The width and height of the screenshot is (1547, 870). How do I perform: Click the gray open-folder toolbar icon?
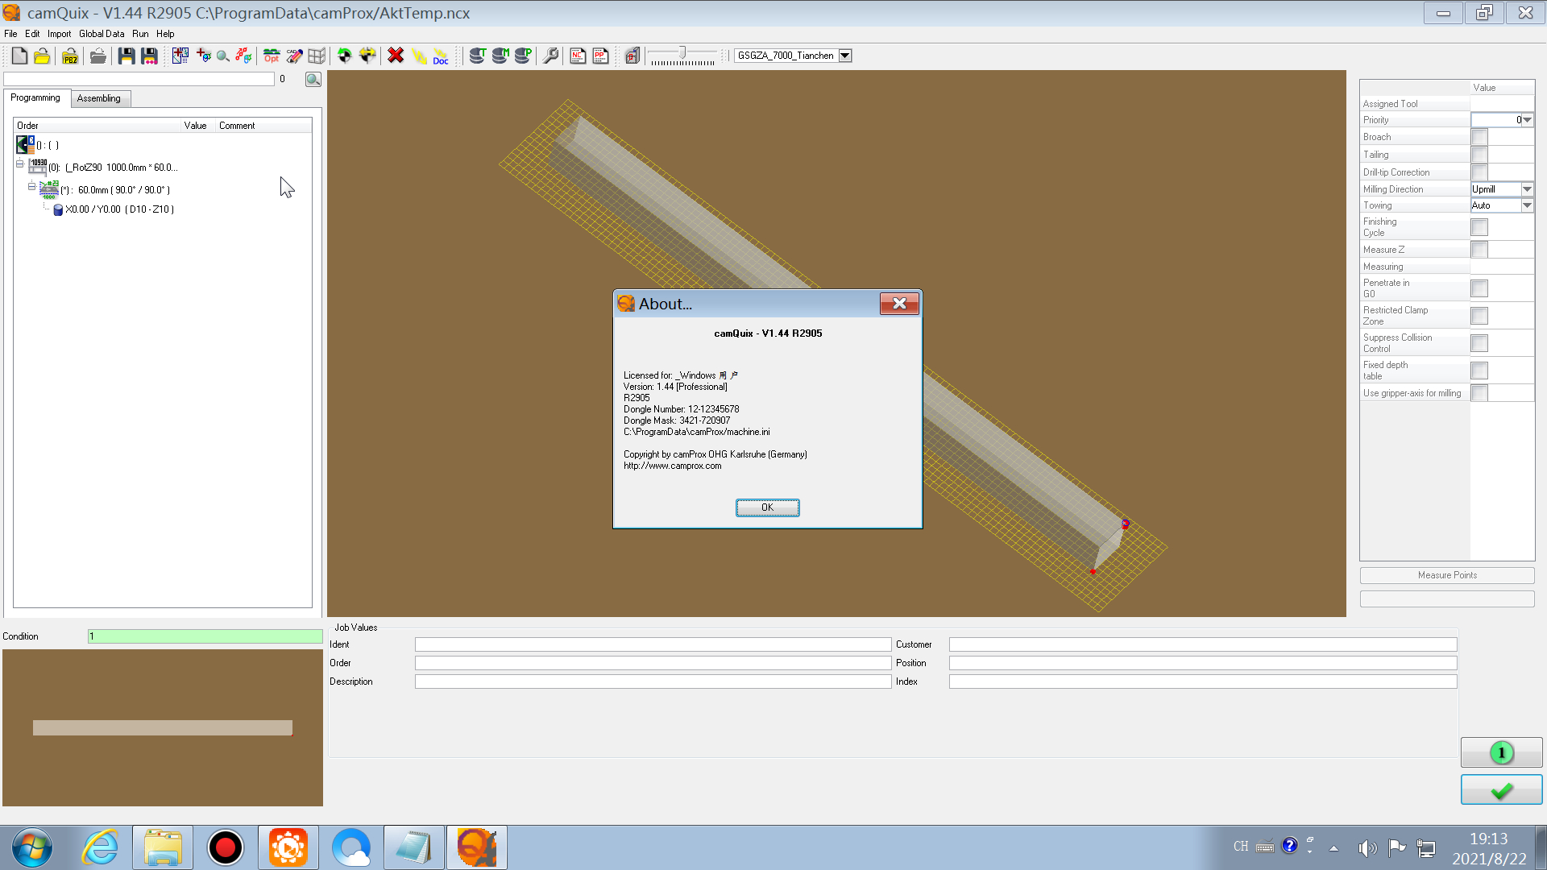[98, 56]
